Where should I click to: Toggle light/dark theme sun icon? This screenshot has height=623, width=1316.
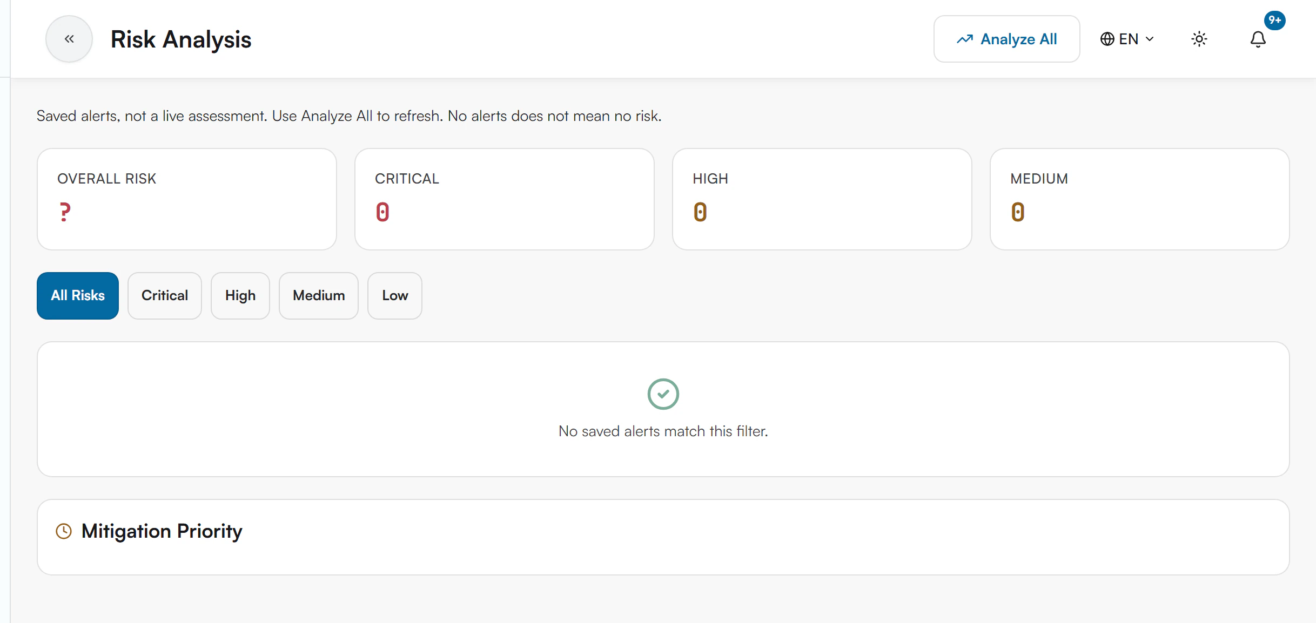point(1199,39)
